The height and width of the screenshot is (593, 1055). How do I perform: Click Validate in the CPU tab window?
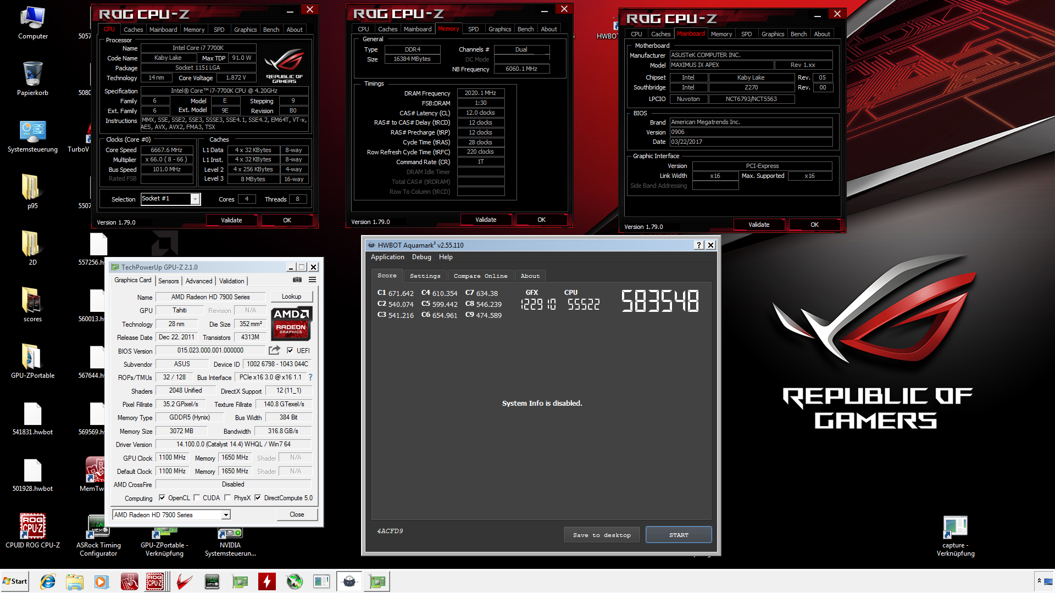coord(231,220)
